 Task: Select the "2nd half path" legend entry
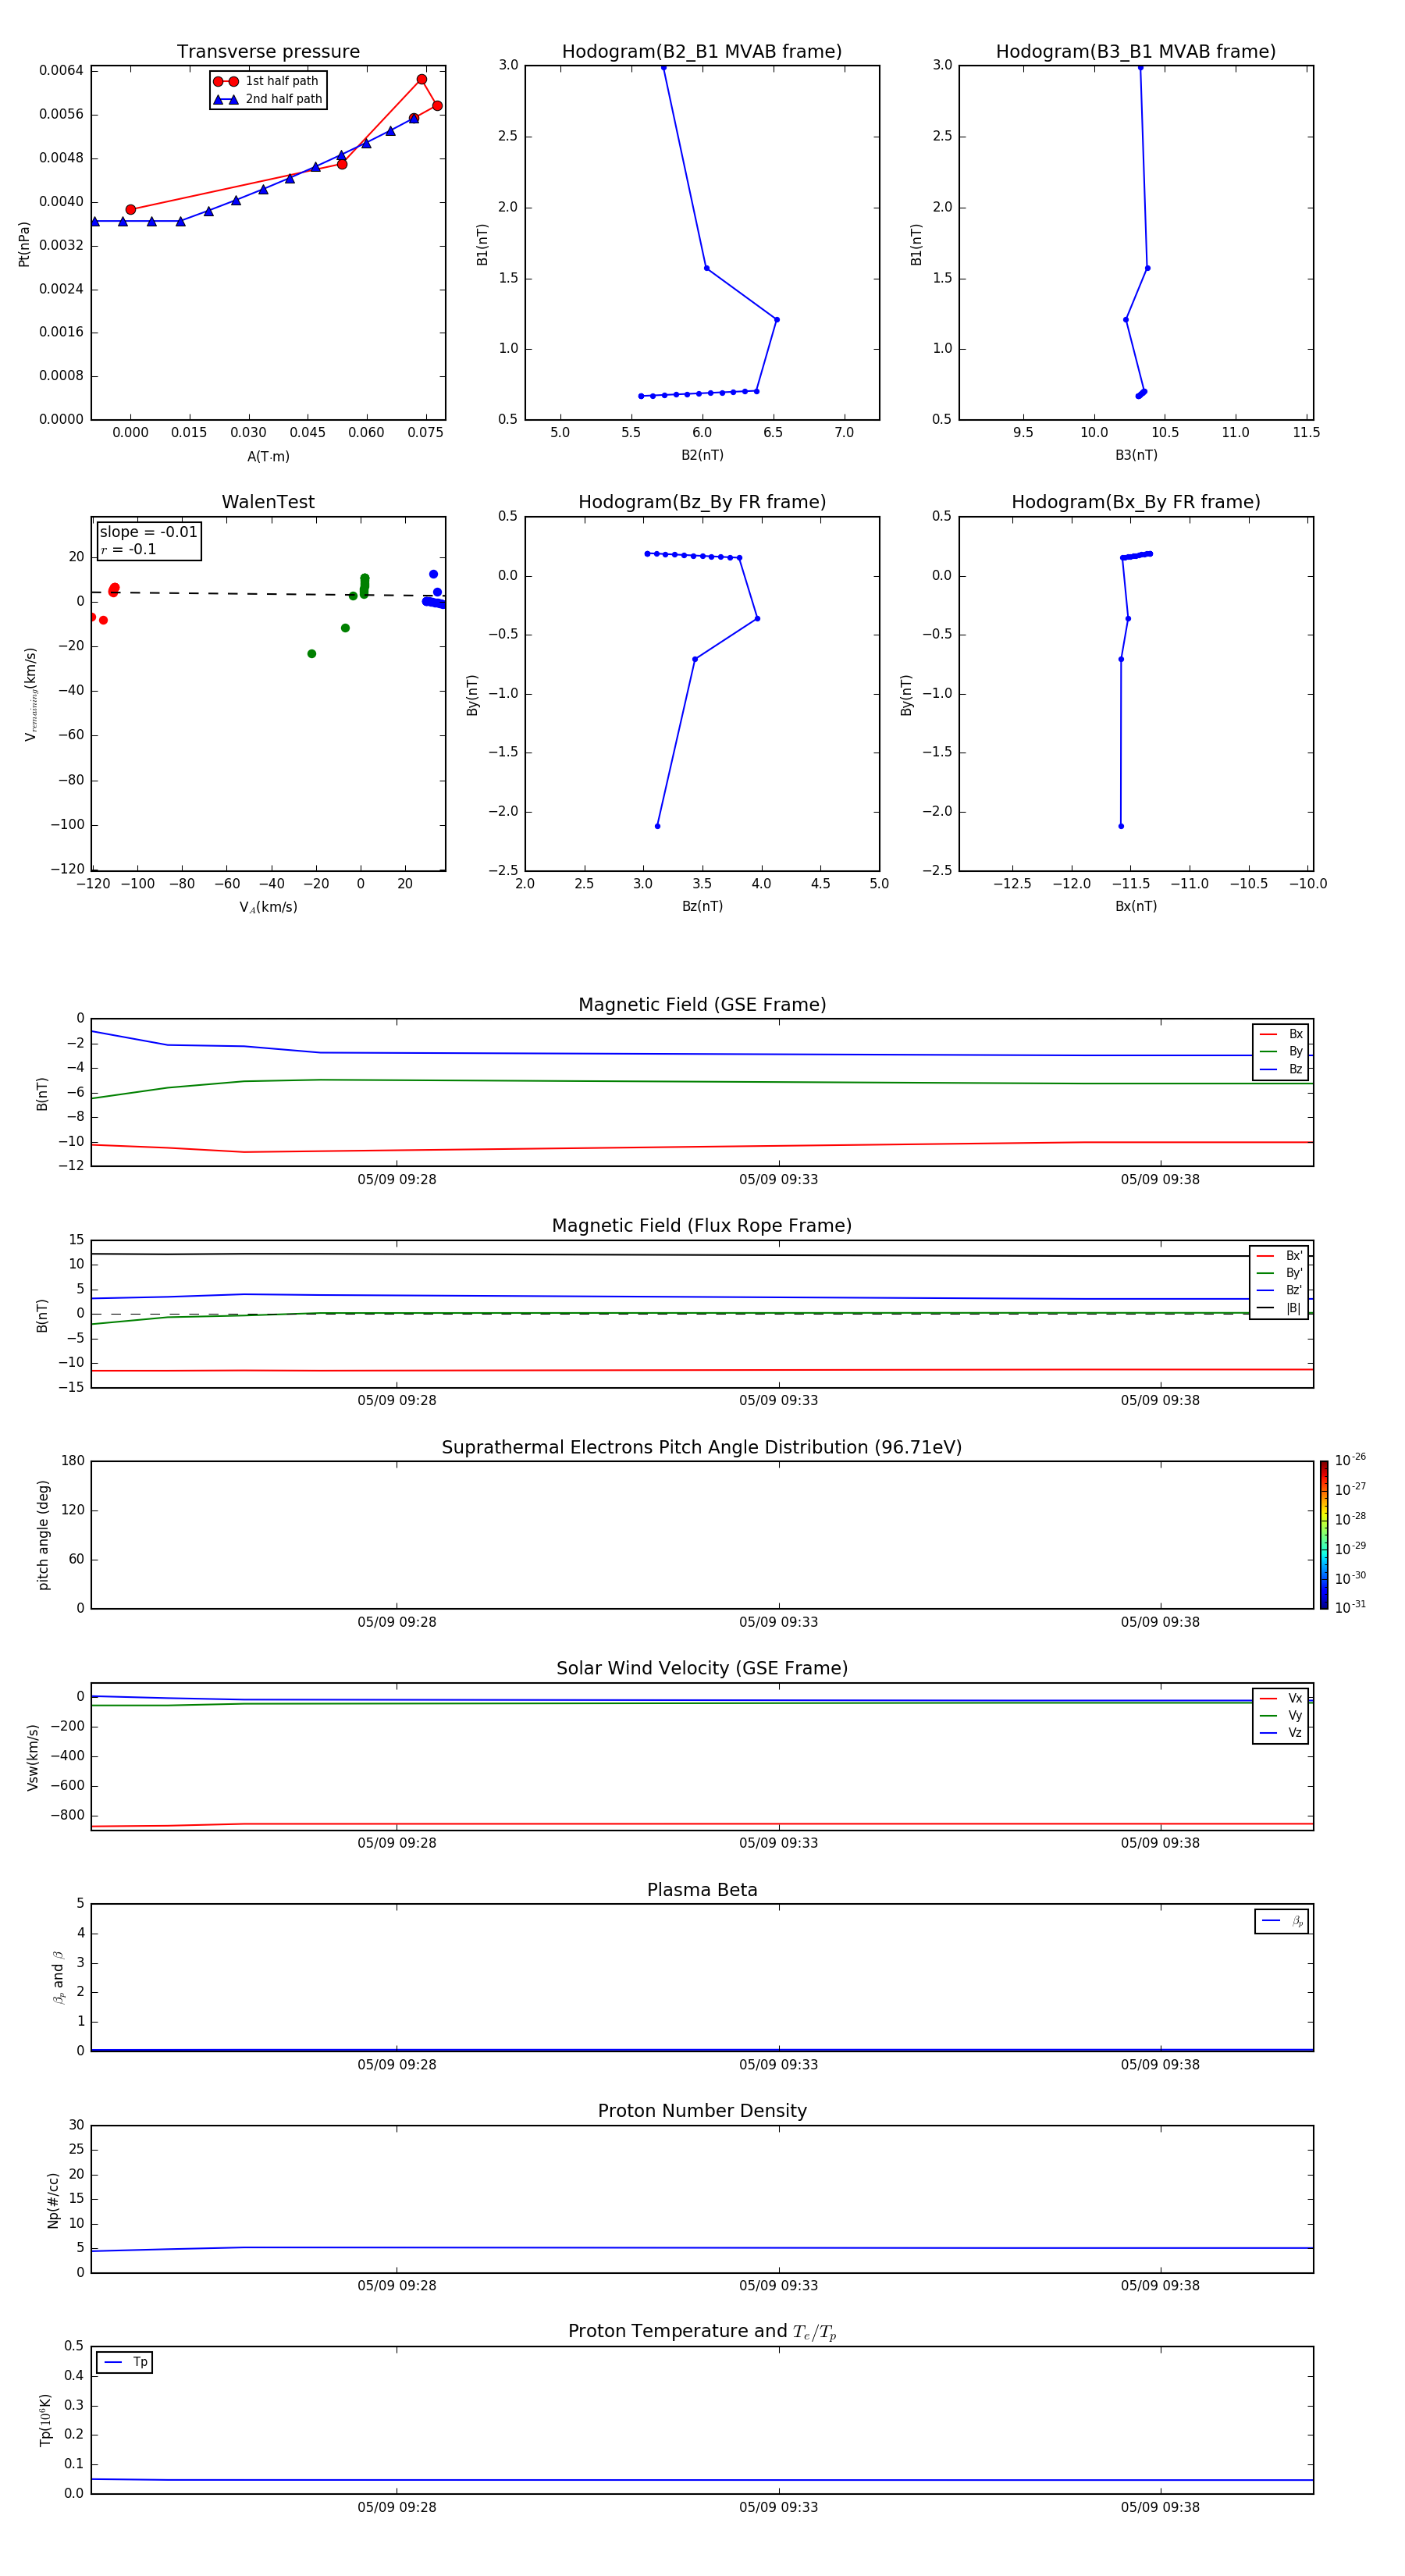point(268,99)
